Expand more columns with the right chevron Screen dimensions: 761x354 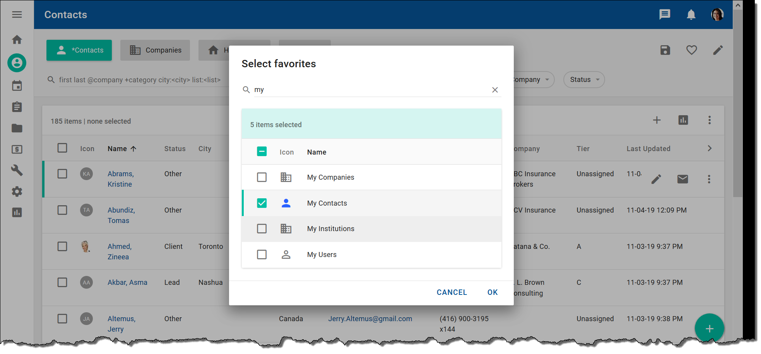(710, 148)
